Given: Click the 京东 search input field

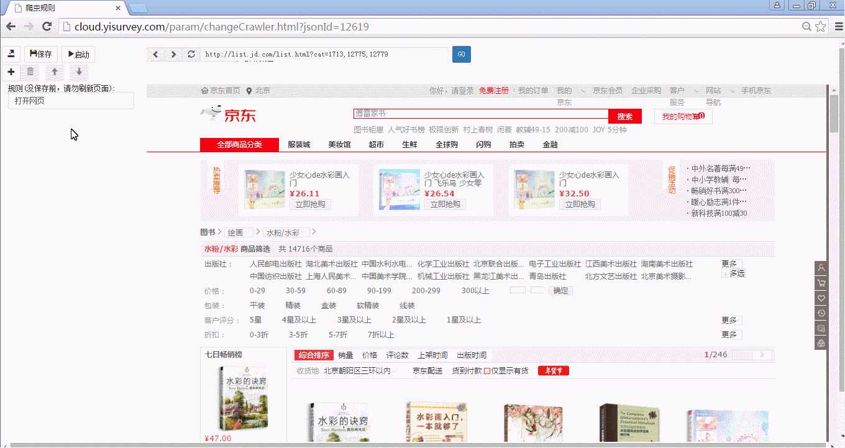Looking at the screenshot, I should (x=480, y=114).
